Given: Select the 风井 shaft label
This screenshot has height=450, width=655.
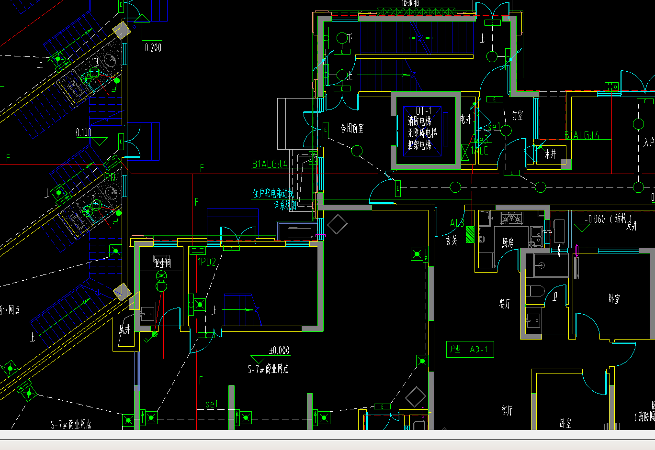Looking at the screenshot, I should tap(124, 329).
